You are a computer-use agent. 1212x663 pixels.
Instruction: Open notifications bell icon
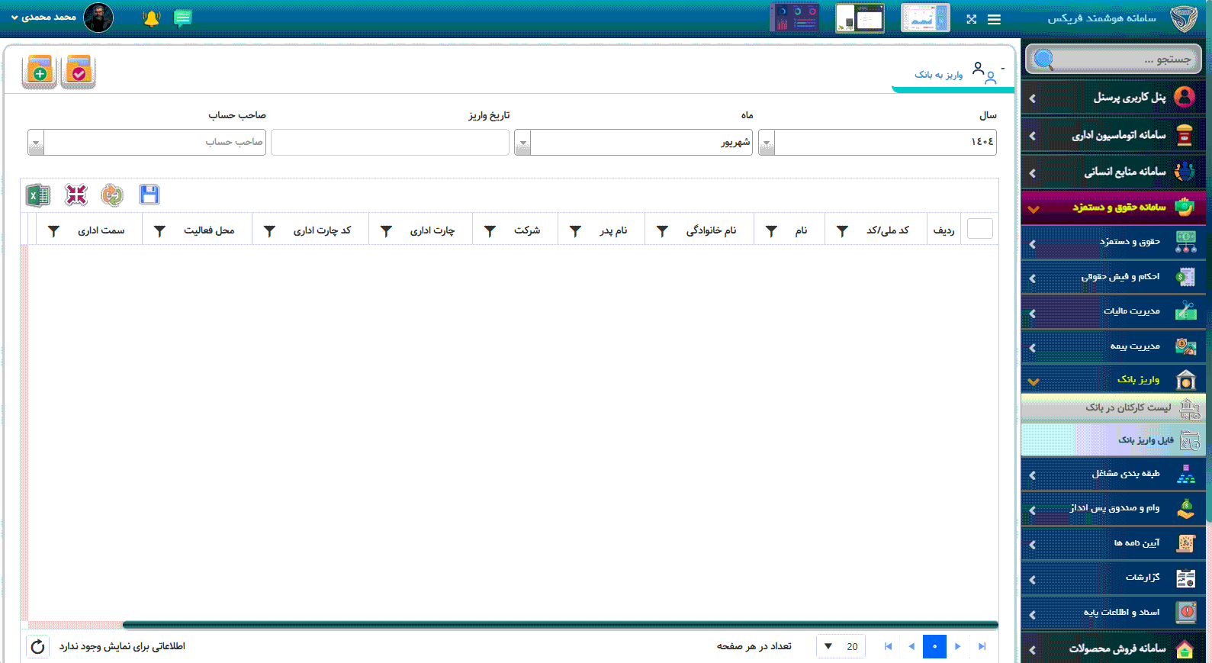[152, 18]
